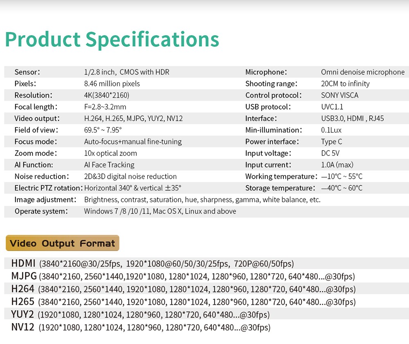409x344 pixels.
Task: Select the MJPG format row label
Action: click(x=24, y=276)
